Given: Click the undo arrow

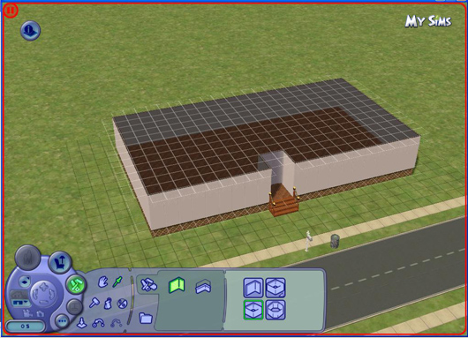Looking at the screenshot, I should (98, 323).
